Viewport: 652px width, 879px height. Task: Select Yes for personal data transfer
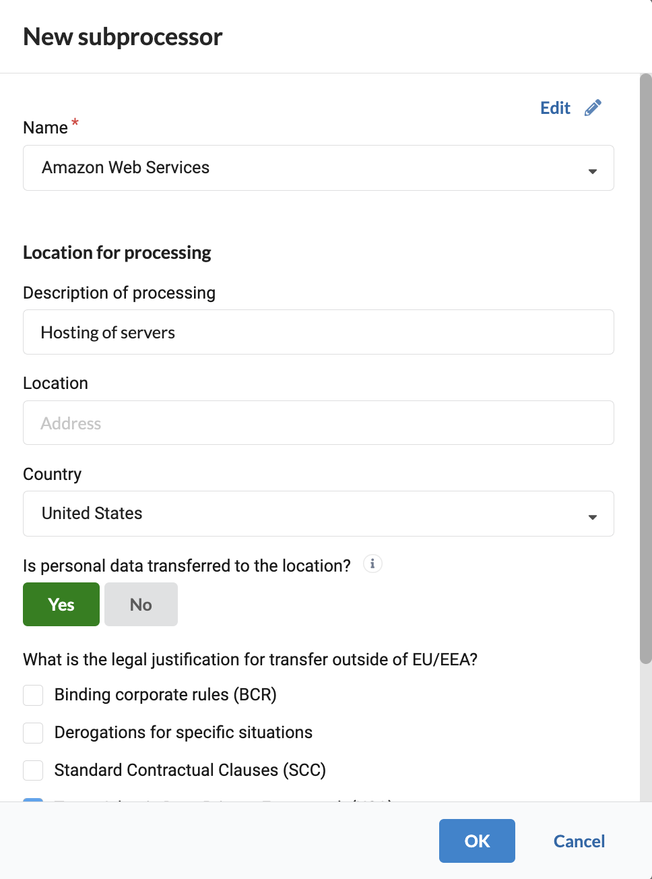click(x=61, y=605)
